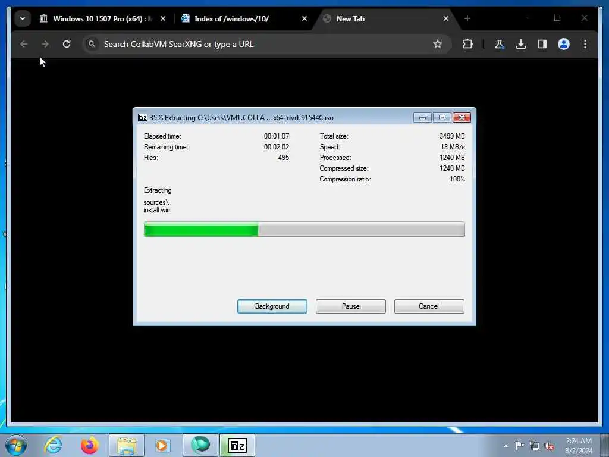Open a new browser tab with plus
The height and width of the screenshot is (457, 609).
(467, 18)
